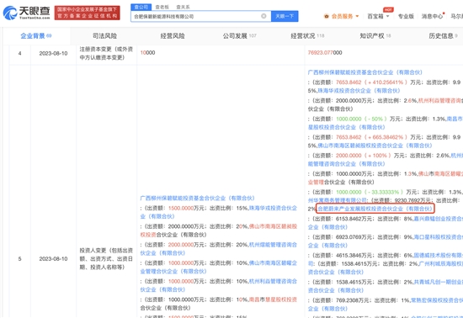
Task: Open the 知识产权 tab
Action: 375,35
